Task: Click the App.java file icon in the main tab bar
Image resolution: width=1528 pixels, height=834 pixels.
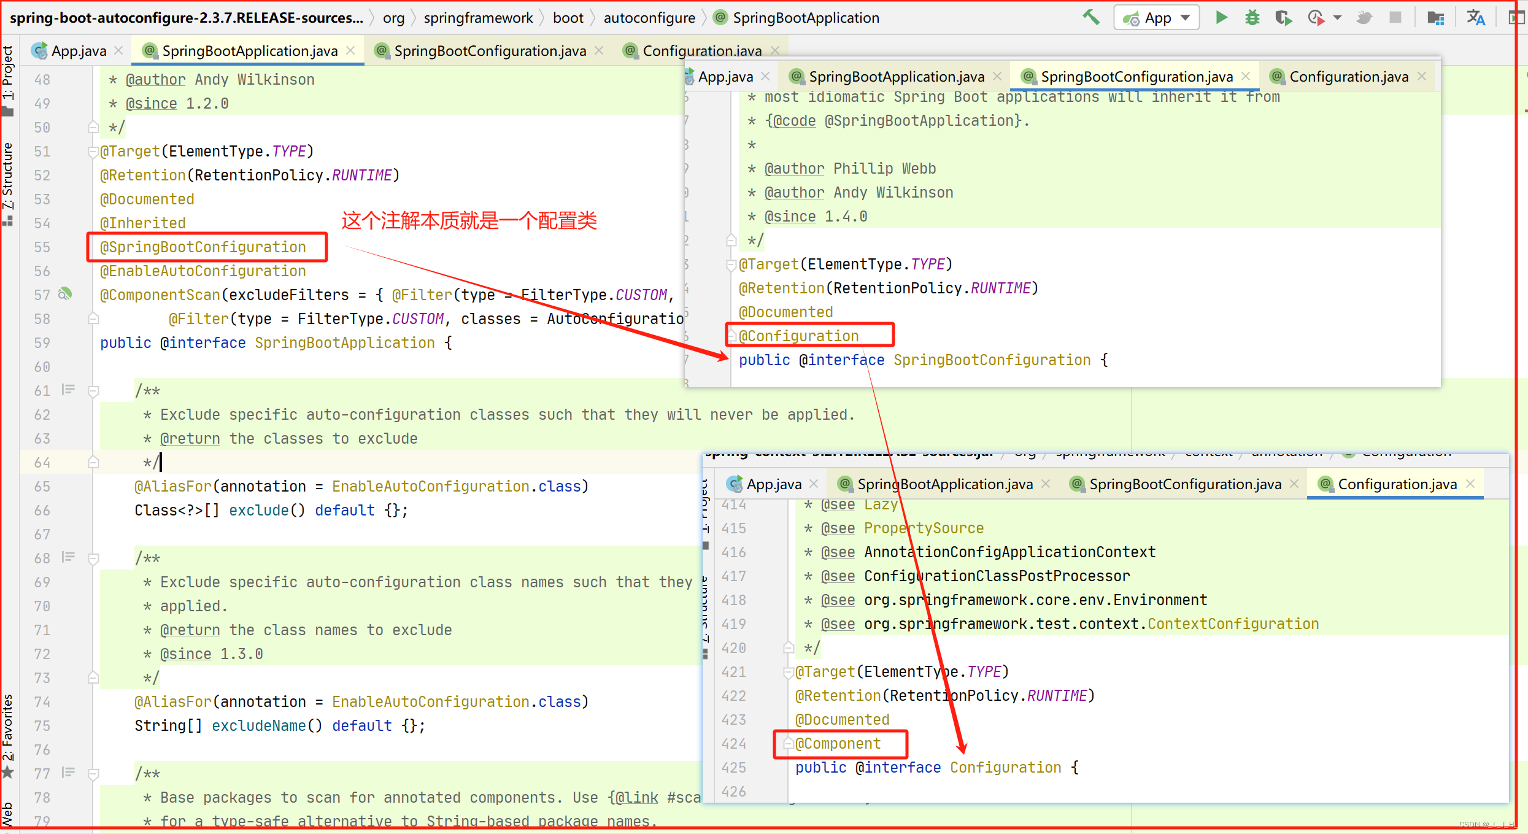Action: 40,50
